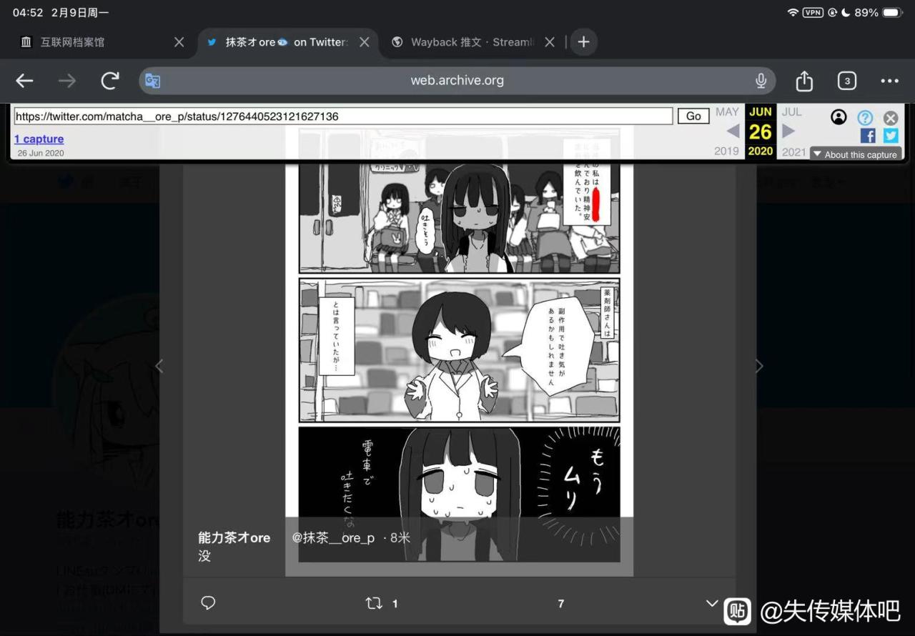Jump to next capture with right arrow
Screen dimensions: 915x636
click(788, 131)
